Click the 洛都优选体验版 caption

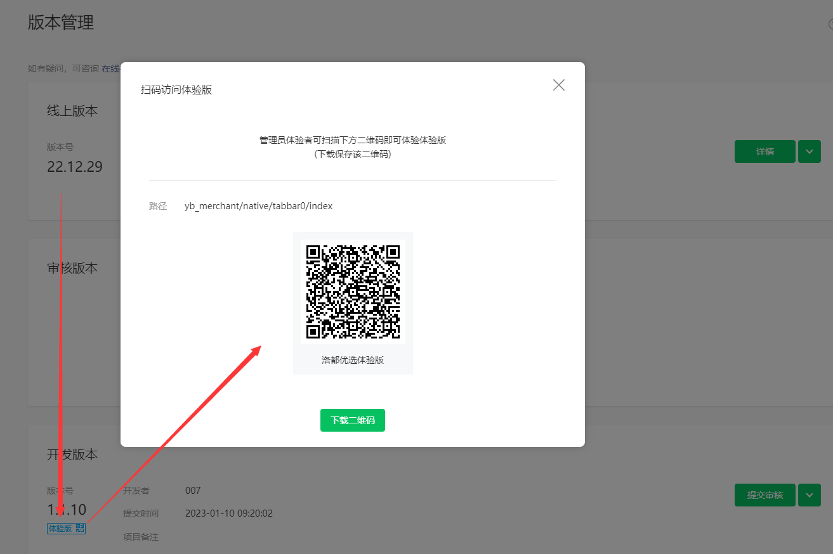(353, 360)
